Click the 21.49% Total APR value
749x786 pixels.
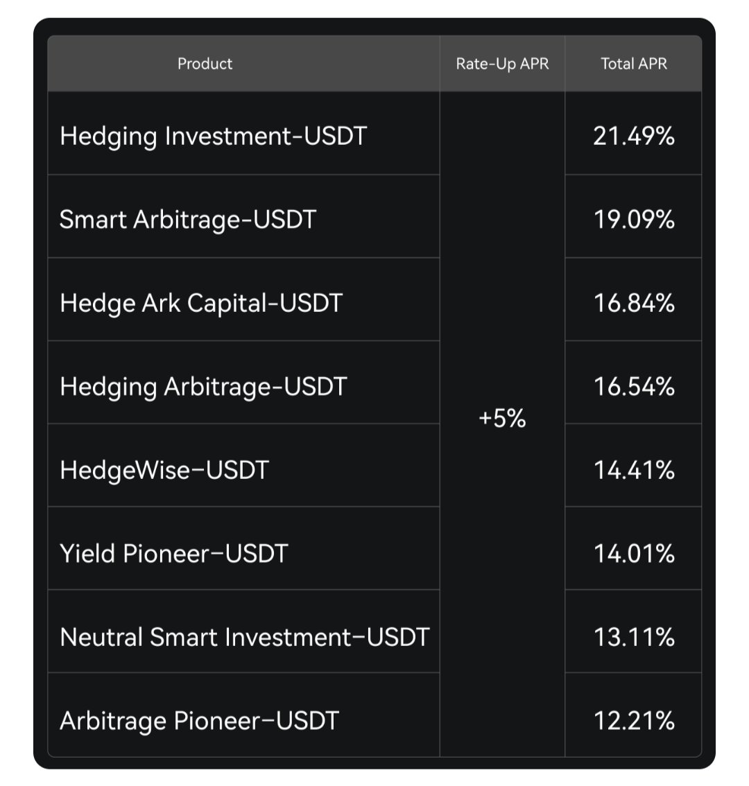(x=633, y=136)
